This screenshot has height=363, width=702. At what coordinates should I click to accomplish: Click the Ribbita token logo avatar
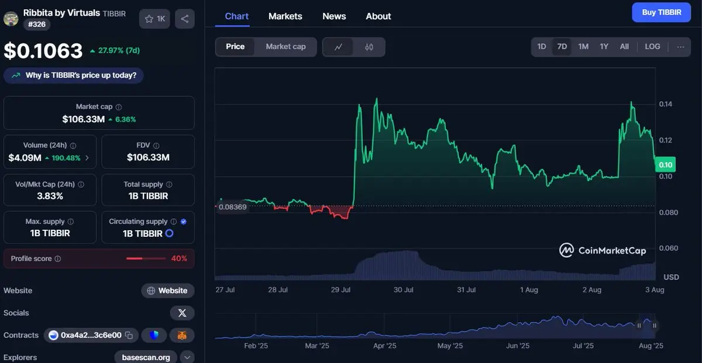[11, 19]
